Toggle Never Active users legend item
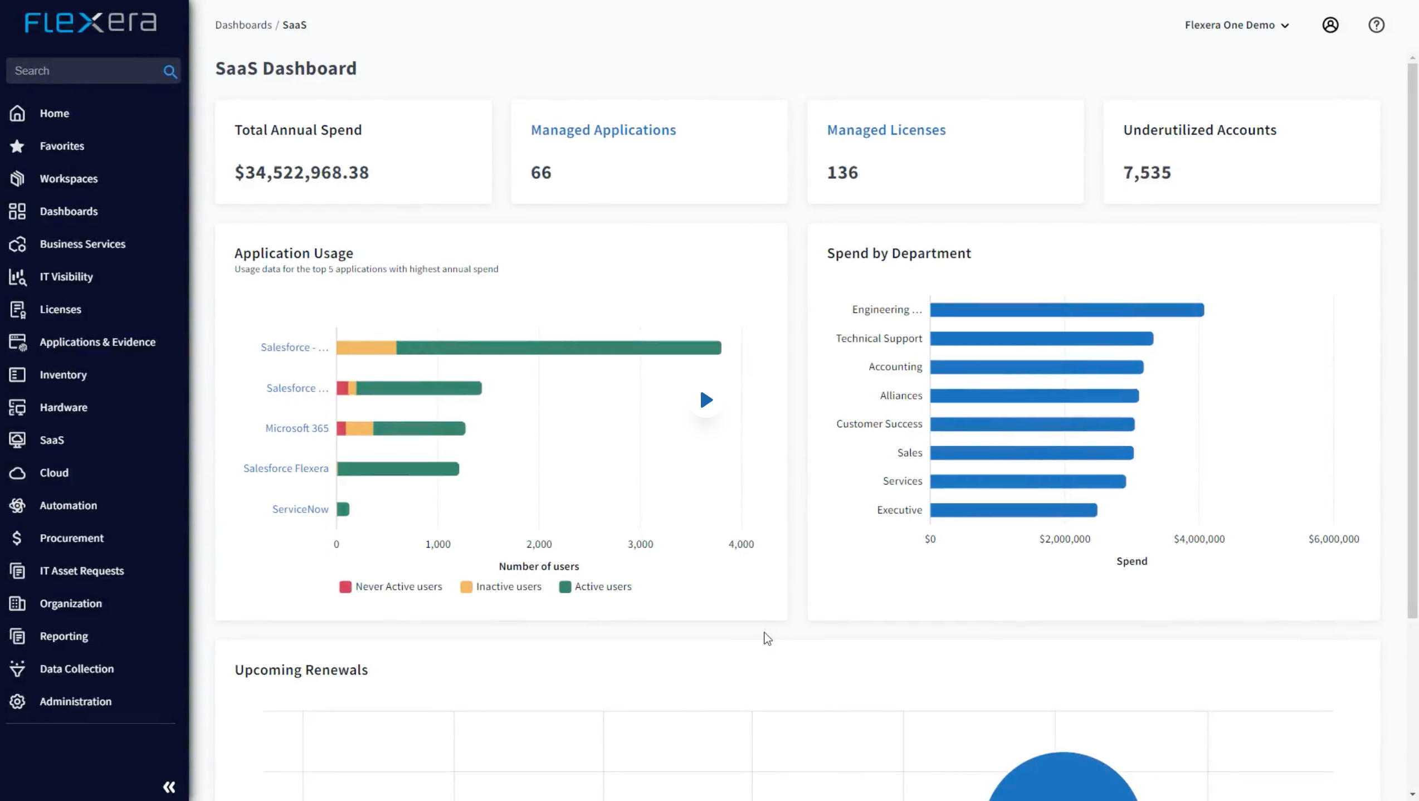Screen dimensions: 1419x801 pyautogui.click(x=391, y=587)
